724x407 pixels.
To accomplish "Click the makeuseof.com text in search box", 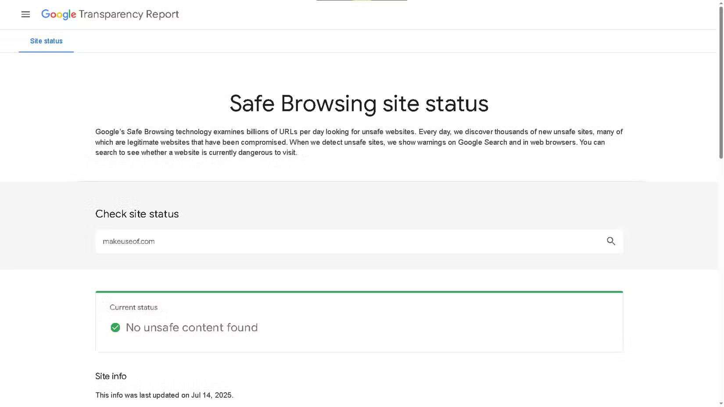I will [129, 242].
